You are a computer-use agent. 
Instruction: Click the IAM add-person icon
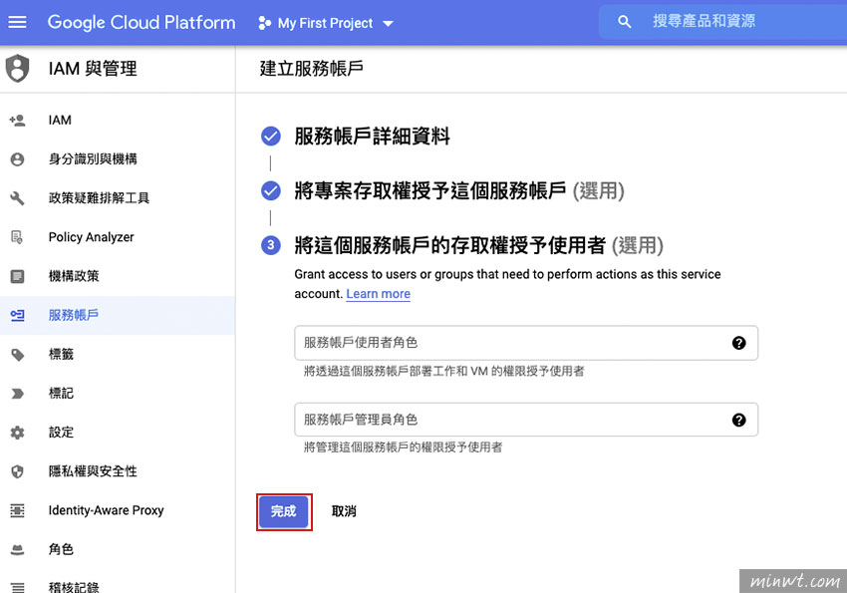(17, 120)
